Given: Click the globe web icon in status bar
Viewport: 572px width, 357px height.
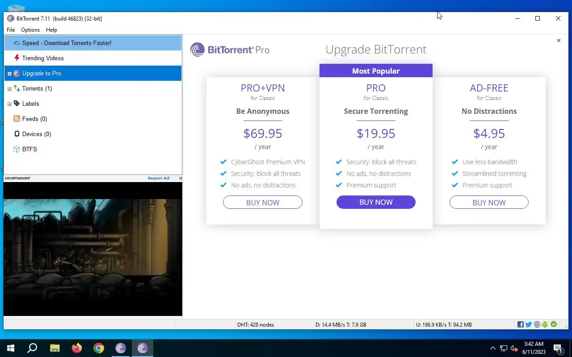Looking at the screenshot, I should click(x=537, y=324).
